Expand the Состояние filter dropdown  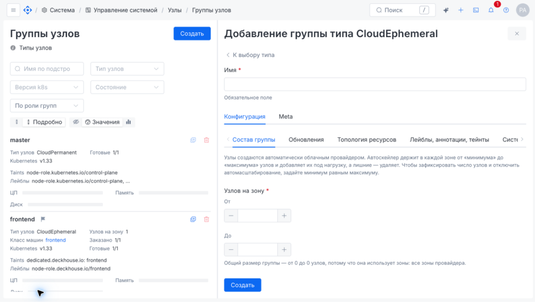click(x=127, y=87)
